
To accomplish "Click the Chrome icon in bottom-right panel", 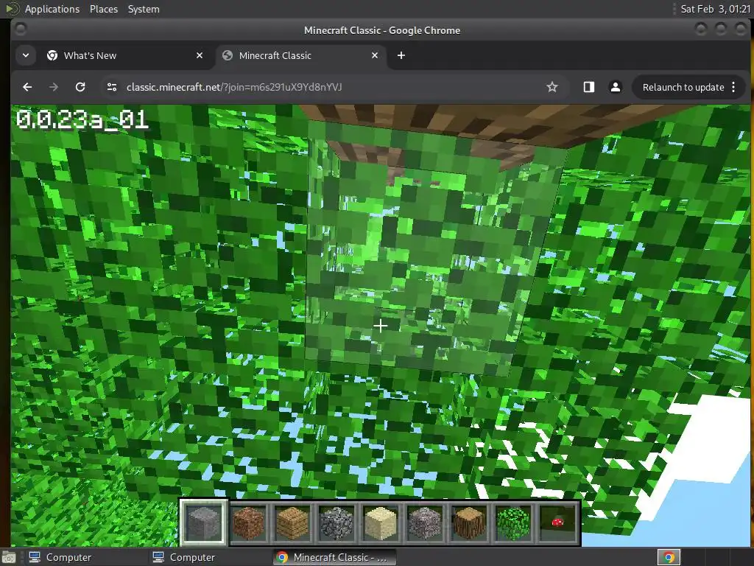I will pyautogui.click(x=669, y=557).
